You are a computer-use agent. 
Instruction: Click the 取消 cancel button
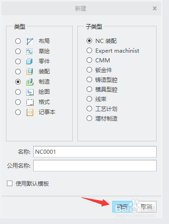point(146,206)
